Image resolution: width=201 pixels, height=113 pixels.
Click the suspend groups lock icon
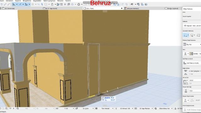[x=52, y=4]
